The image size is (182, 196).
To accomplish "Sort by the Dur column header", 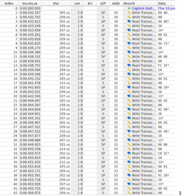I will [x=56, y=3].
